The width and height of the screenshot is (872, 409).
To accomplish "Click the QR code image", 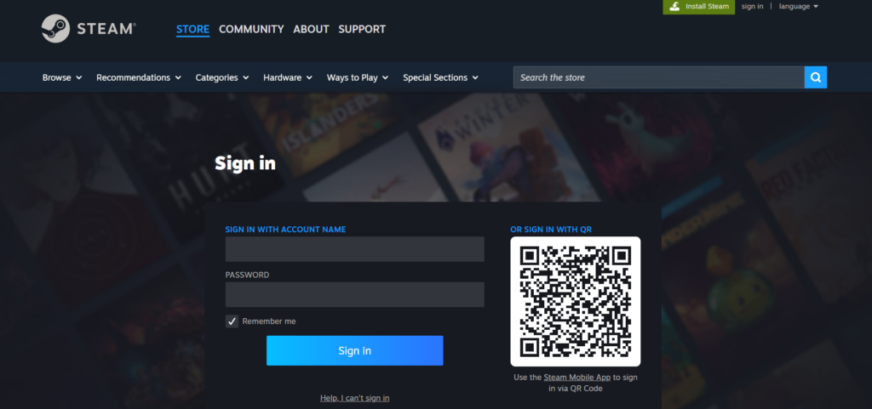I will coord(576,301).
